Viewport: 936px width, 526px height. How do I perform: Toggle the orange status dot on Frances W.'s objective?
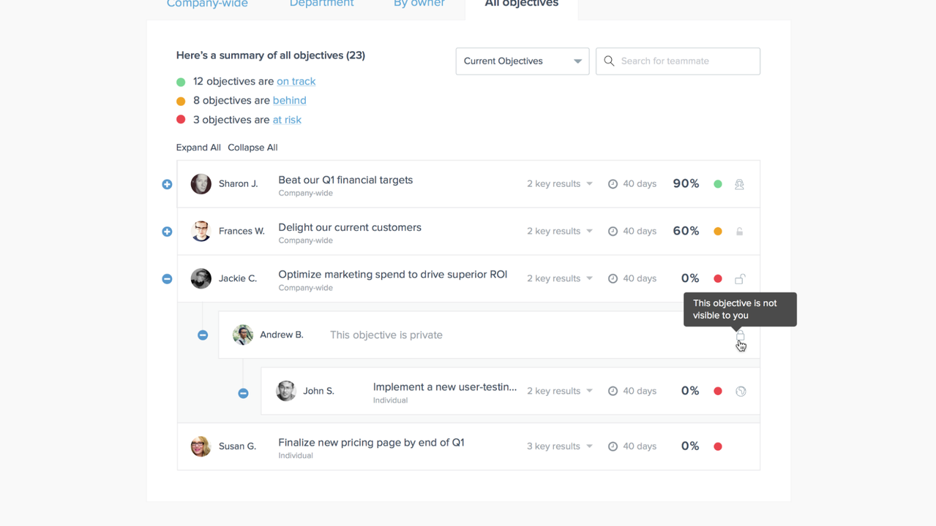click(717, 231)
